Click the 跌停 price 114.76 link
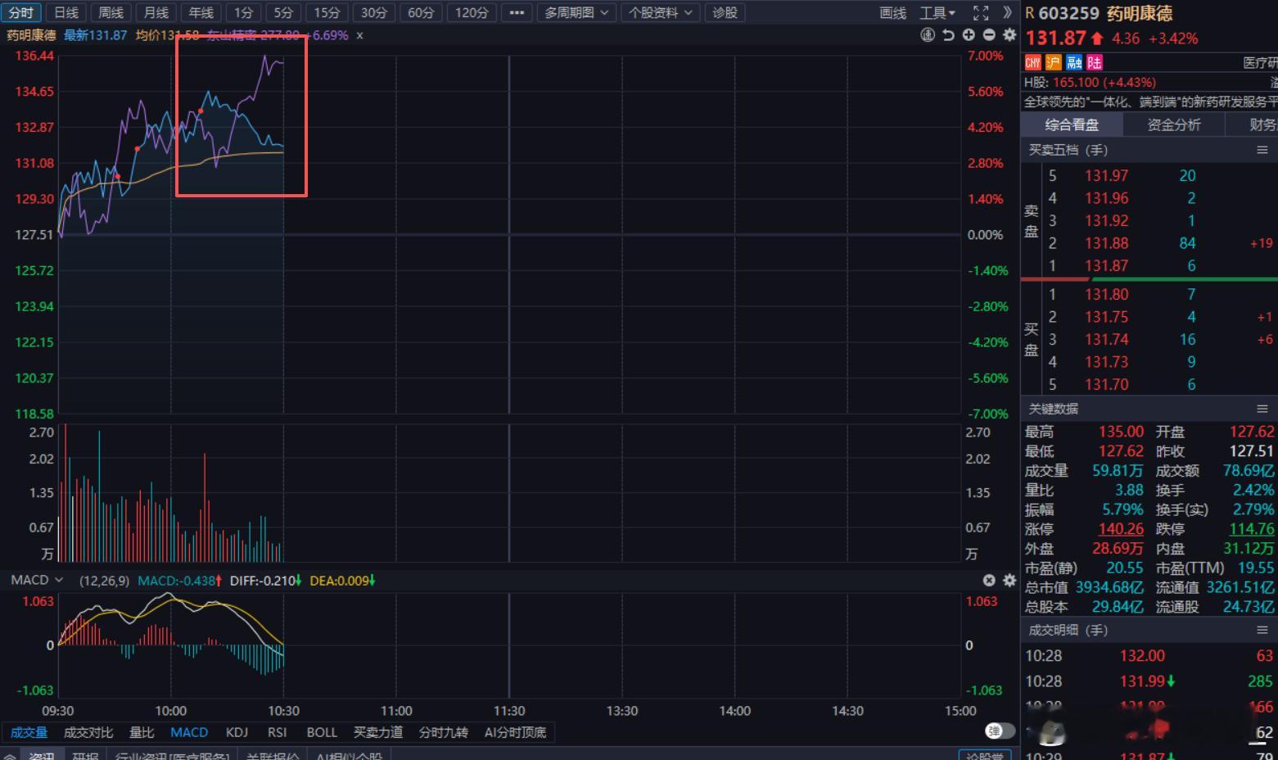Screen dimensions: 1278x760 point(1252,529)
